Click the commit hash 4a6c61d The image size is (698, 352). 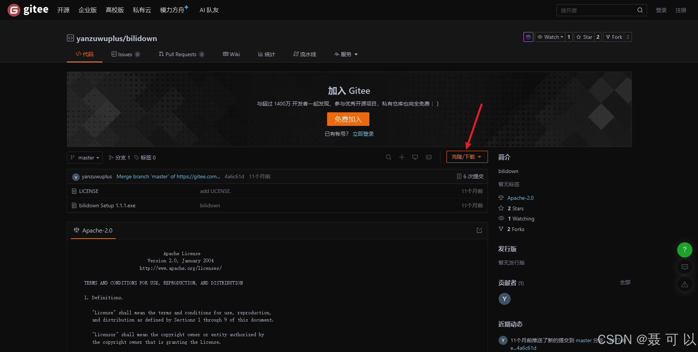(x=235, y=176)
